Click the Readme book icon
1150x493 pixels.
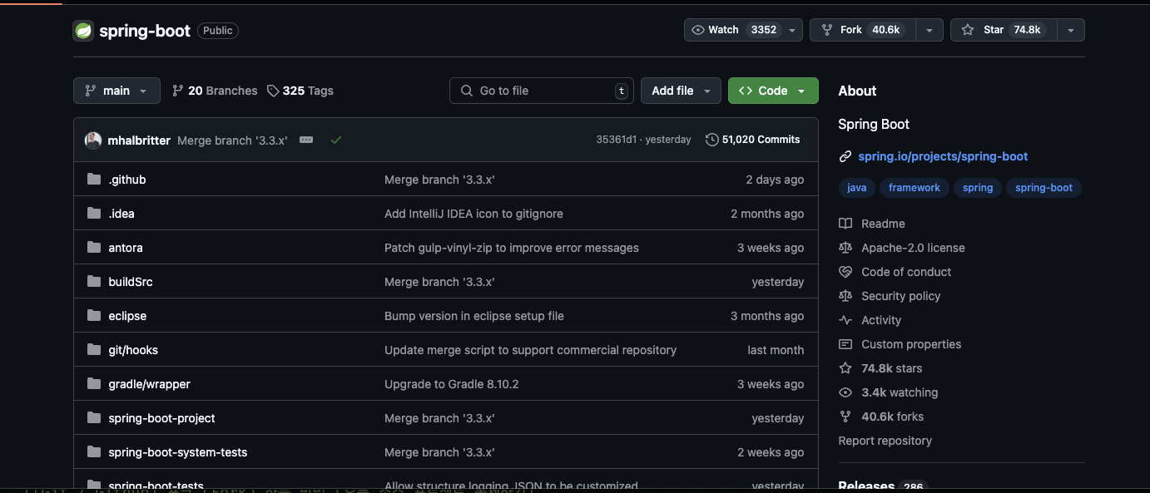coord(845,224)
